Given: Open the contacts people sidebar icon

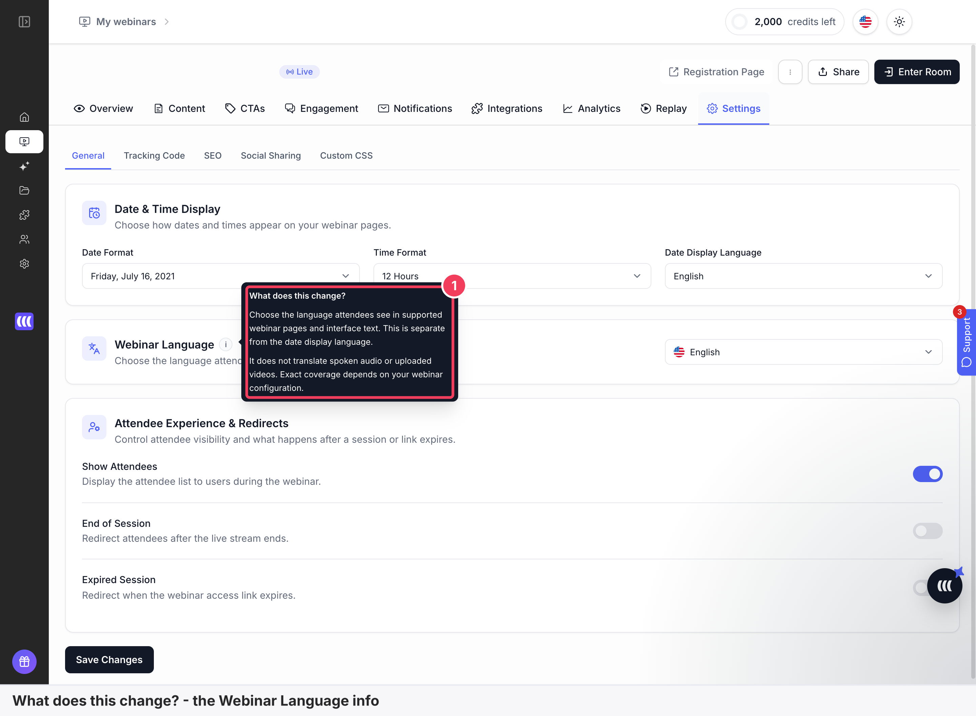Looking at the screenshot, I should [24, 239].
